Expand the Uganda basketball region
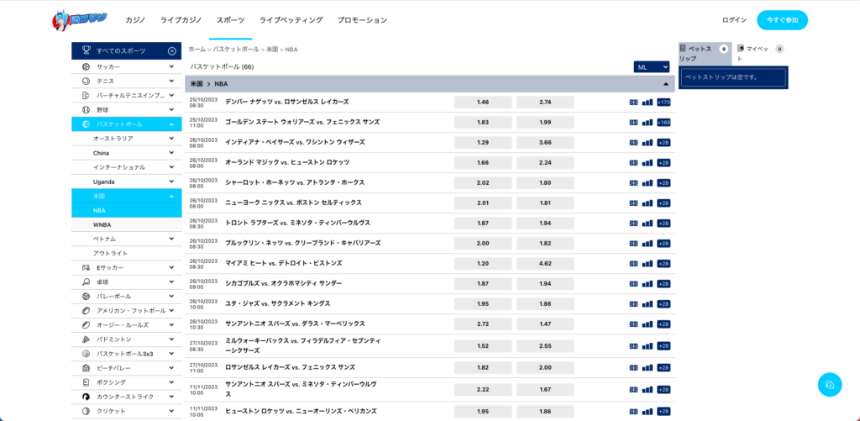The image size is (860, 421). 171,182
